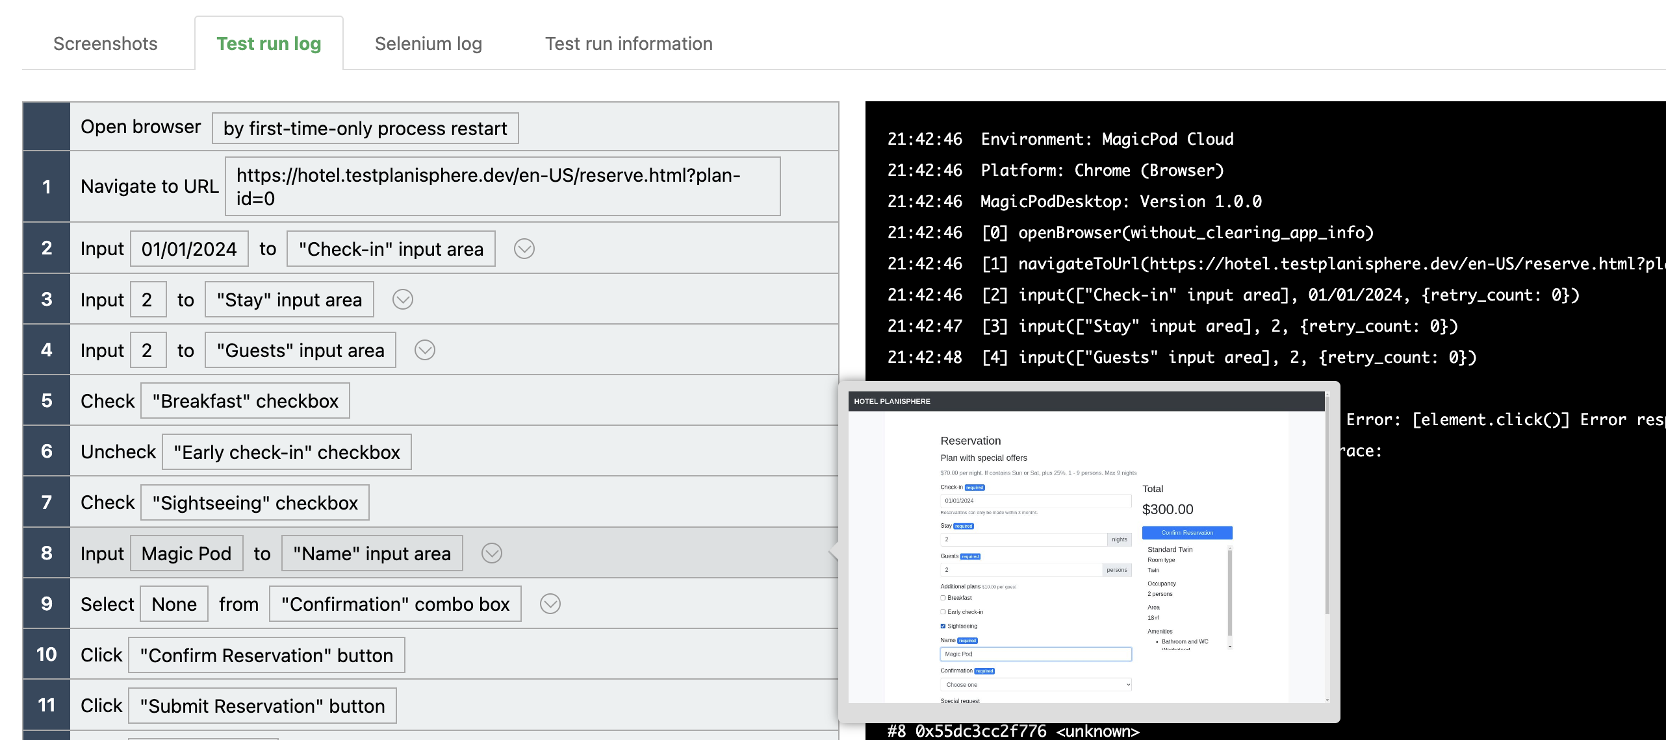Click the "Name" input area element box

pyautogui.click(x=372, y=553)
